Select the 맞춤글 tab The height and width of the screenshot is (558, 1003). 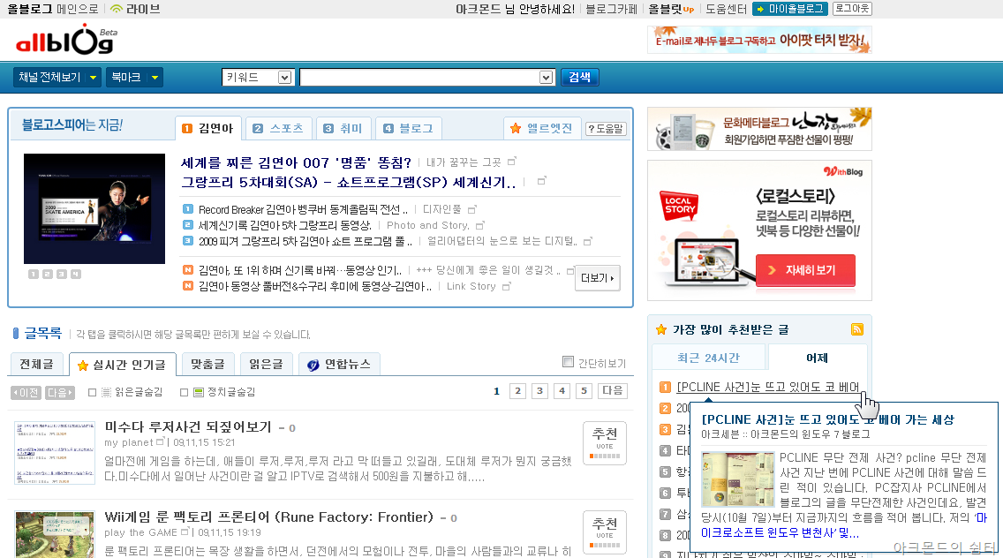coord(207,364)
